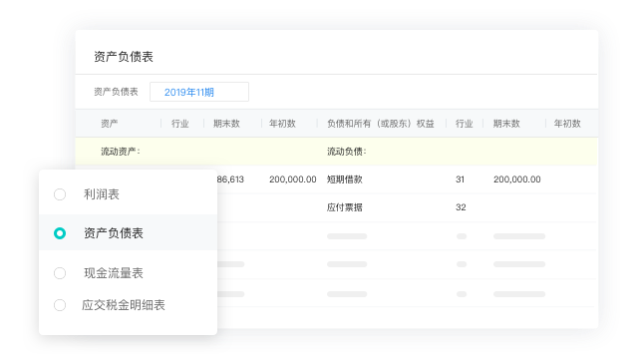Viewport: 638px width, 359px height.
Task: Click the first 期末数 column header
Action: (x=226, y=124)
